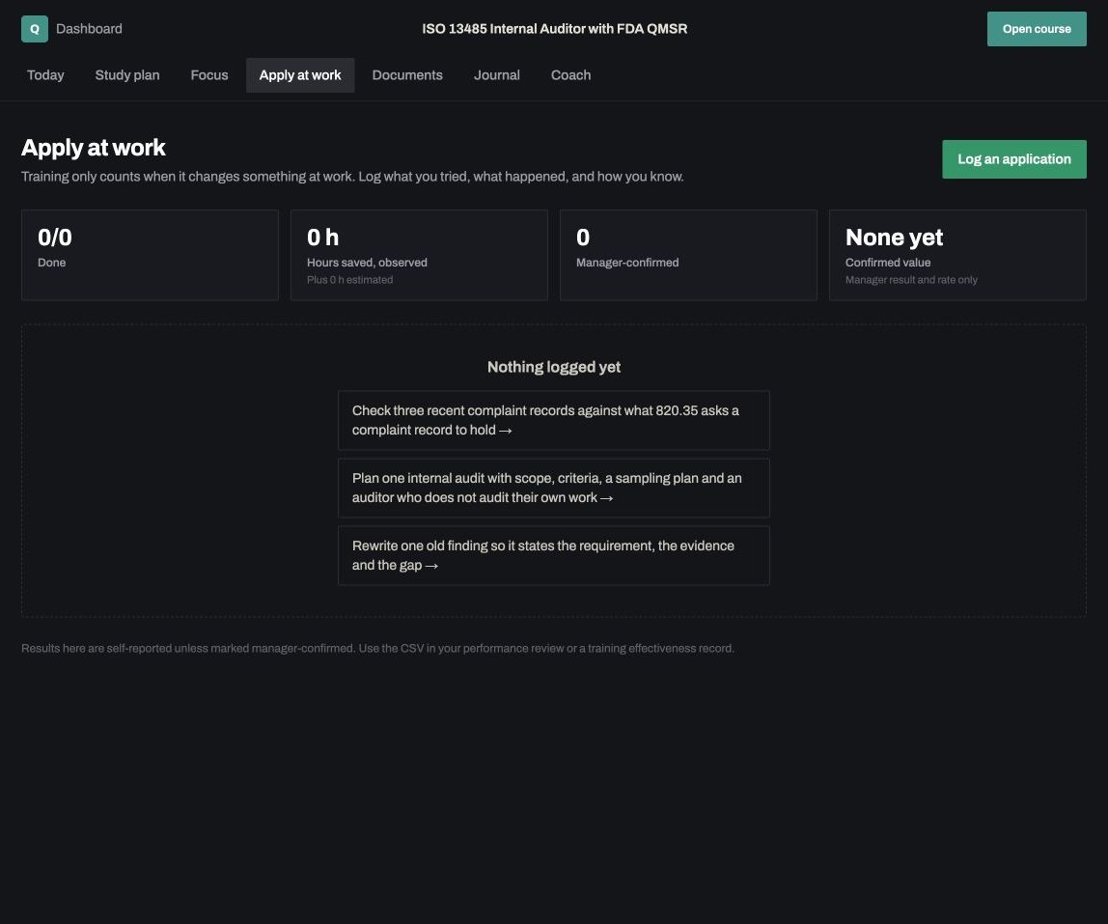Select the Apply at work tab

[299, 75]
